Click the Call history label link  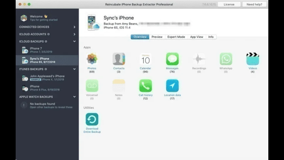146,95
